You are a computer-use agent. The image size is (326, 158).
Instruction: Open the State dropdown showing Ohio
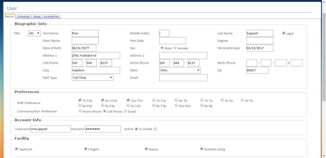coord(180,70)
